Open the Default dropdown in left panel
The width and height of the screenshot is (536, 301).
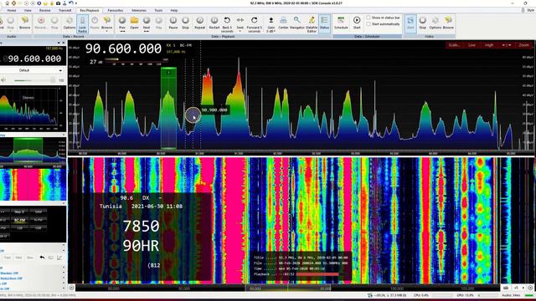[33, 70]
